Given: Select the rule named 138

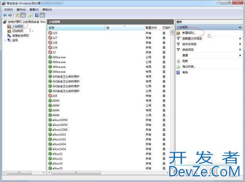Looking at the screenshot, I should (x=55, y=42).
